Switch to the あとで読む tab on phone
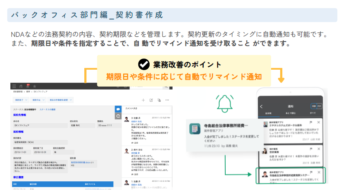Image resolution: width=342 pixels, height=190 pixels. pyautogui.click(x=291, y=113)
